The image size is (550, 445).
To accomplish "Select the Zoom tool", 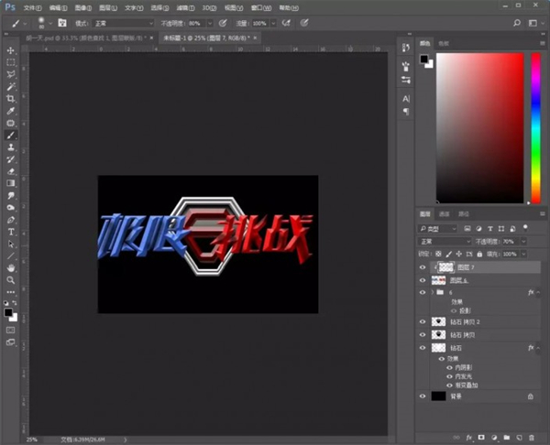I will pyautogui.click(x=11, y=280).
